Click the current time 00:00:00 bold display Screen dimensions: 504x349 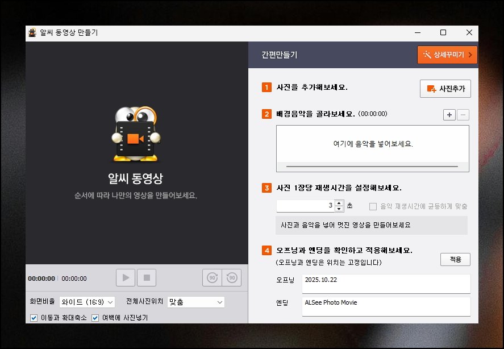[x=41, y=279]
